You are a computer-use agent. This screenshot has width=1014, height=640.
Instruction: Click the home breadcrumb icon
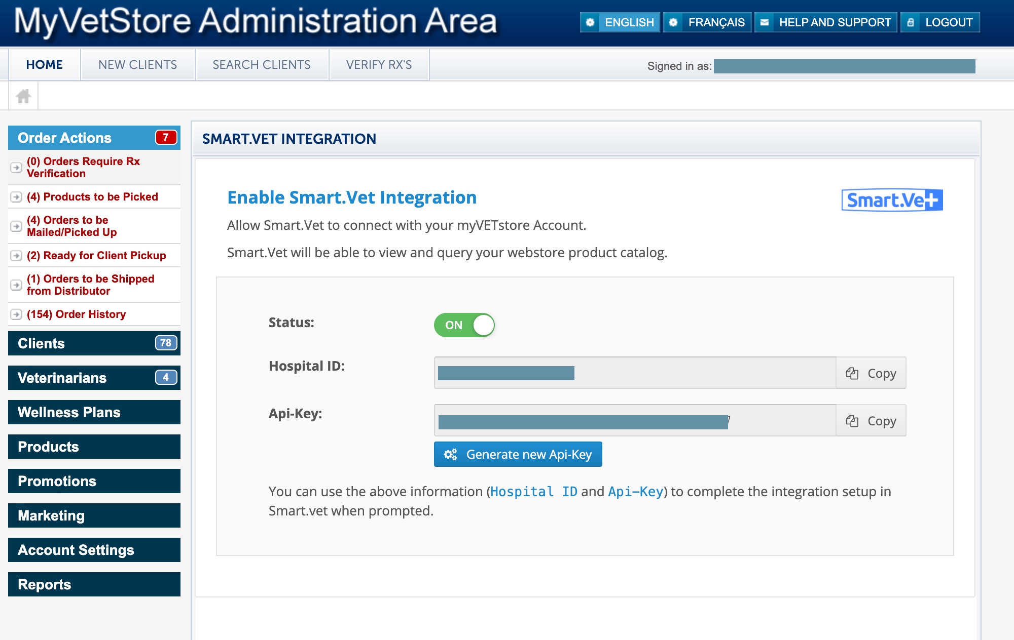23,96
